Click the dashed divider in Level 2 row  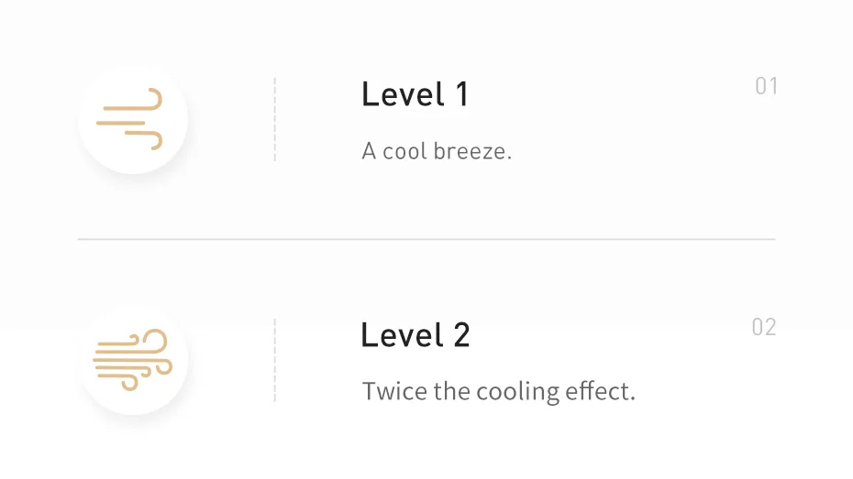274,360
